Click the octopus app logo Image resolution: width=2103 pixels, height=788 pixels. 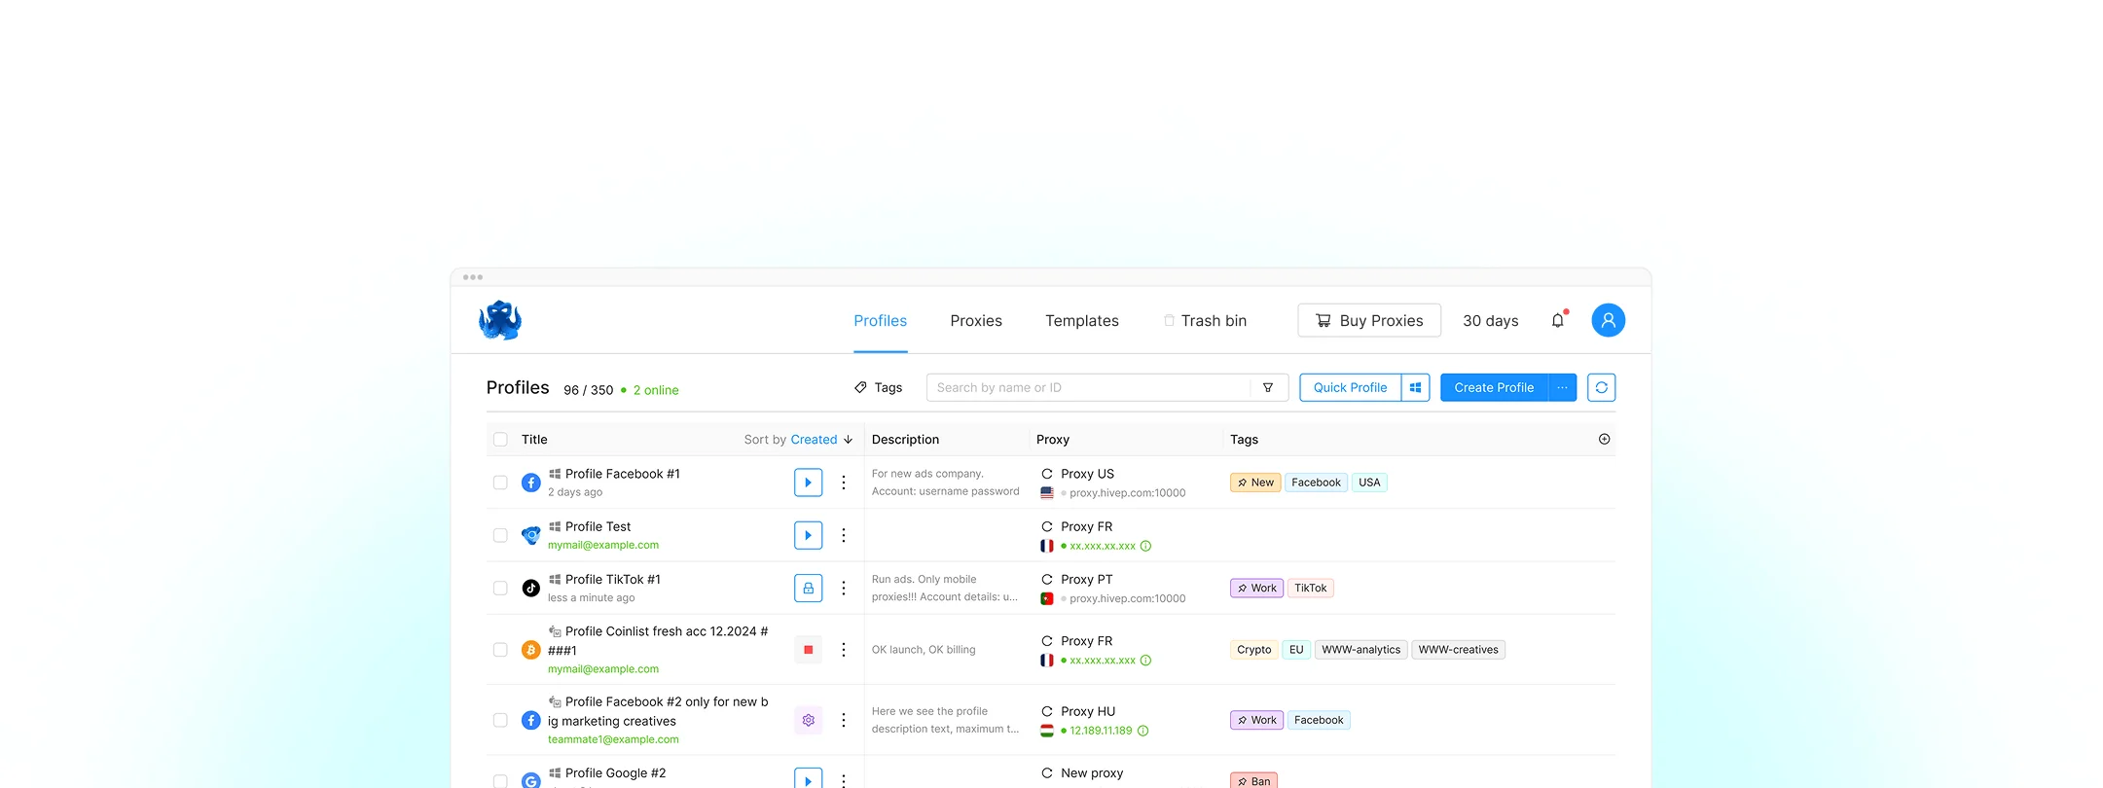coord(500,320)
